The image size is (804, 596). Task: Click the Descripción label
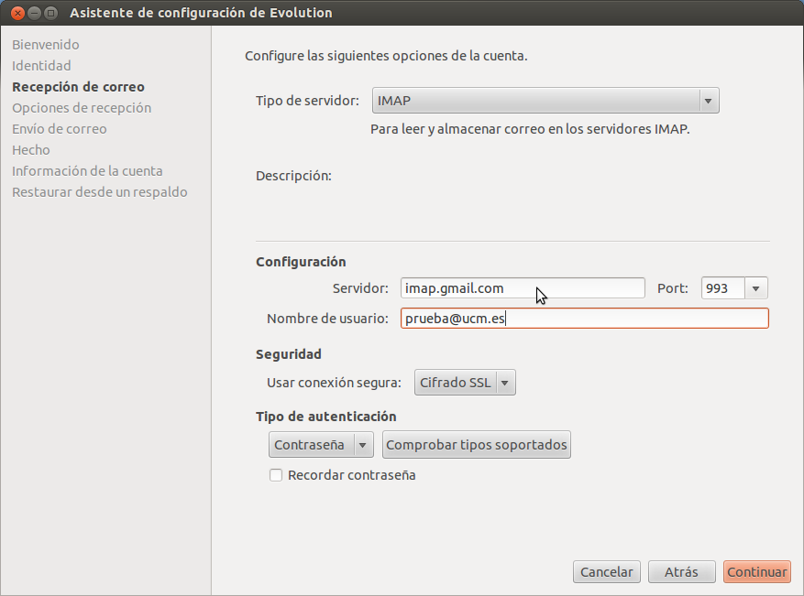click(x=293, y=176)
